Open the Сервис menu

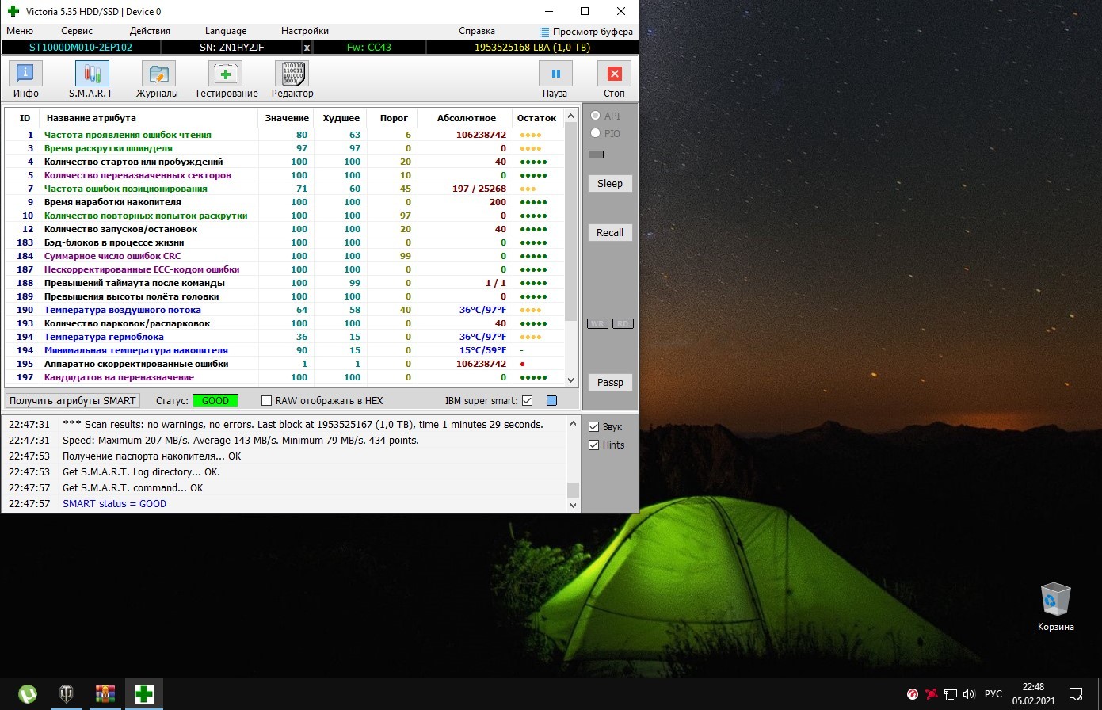[x=77, y=31]
